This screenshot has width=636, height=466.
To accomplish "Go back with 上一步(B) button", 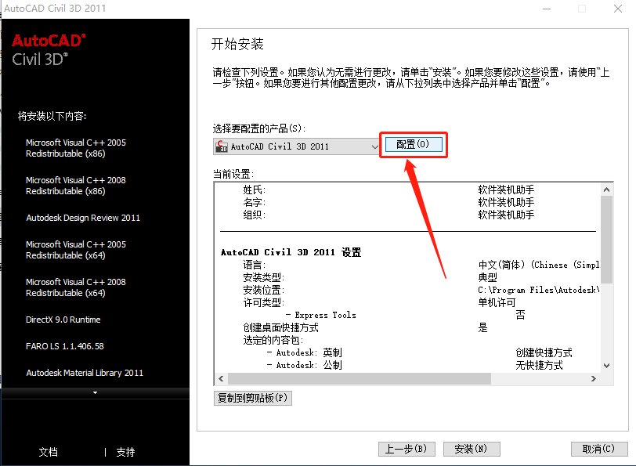I will 407,449.
